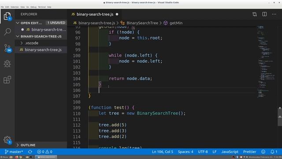Click Ln 106, Col 5 status item
Image resolution: width=282 pixels, height=159 pixels.
tap(163, 152)
